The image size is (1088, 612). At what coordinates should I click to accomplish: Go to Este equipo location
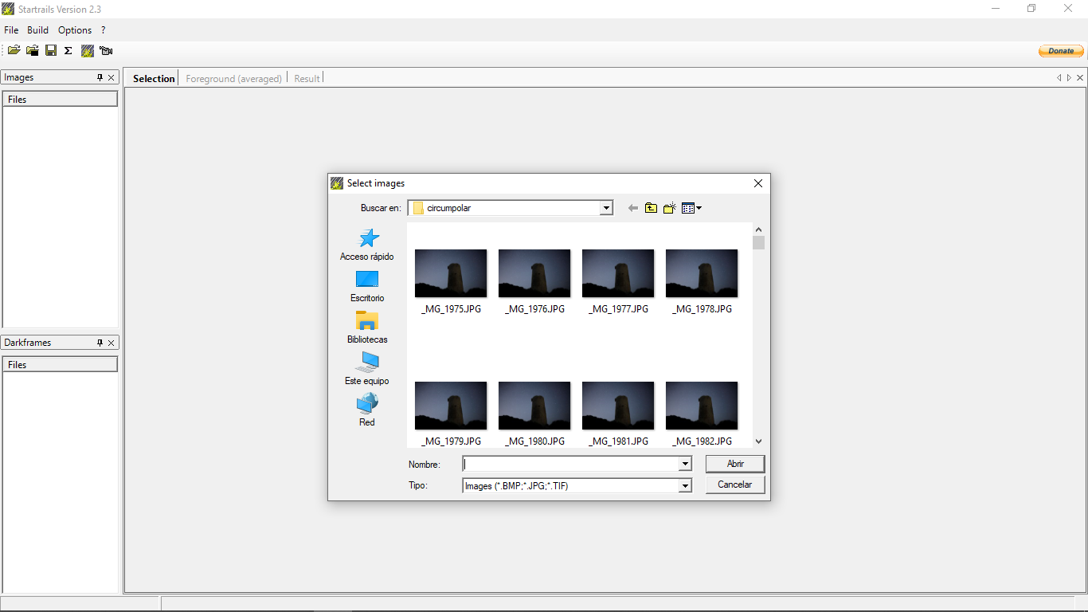[x=366, y=369]
